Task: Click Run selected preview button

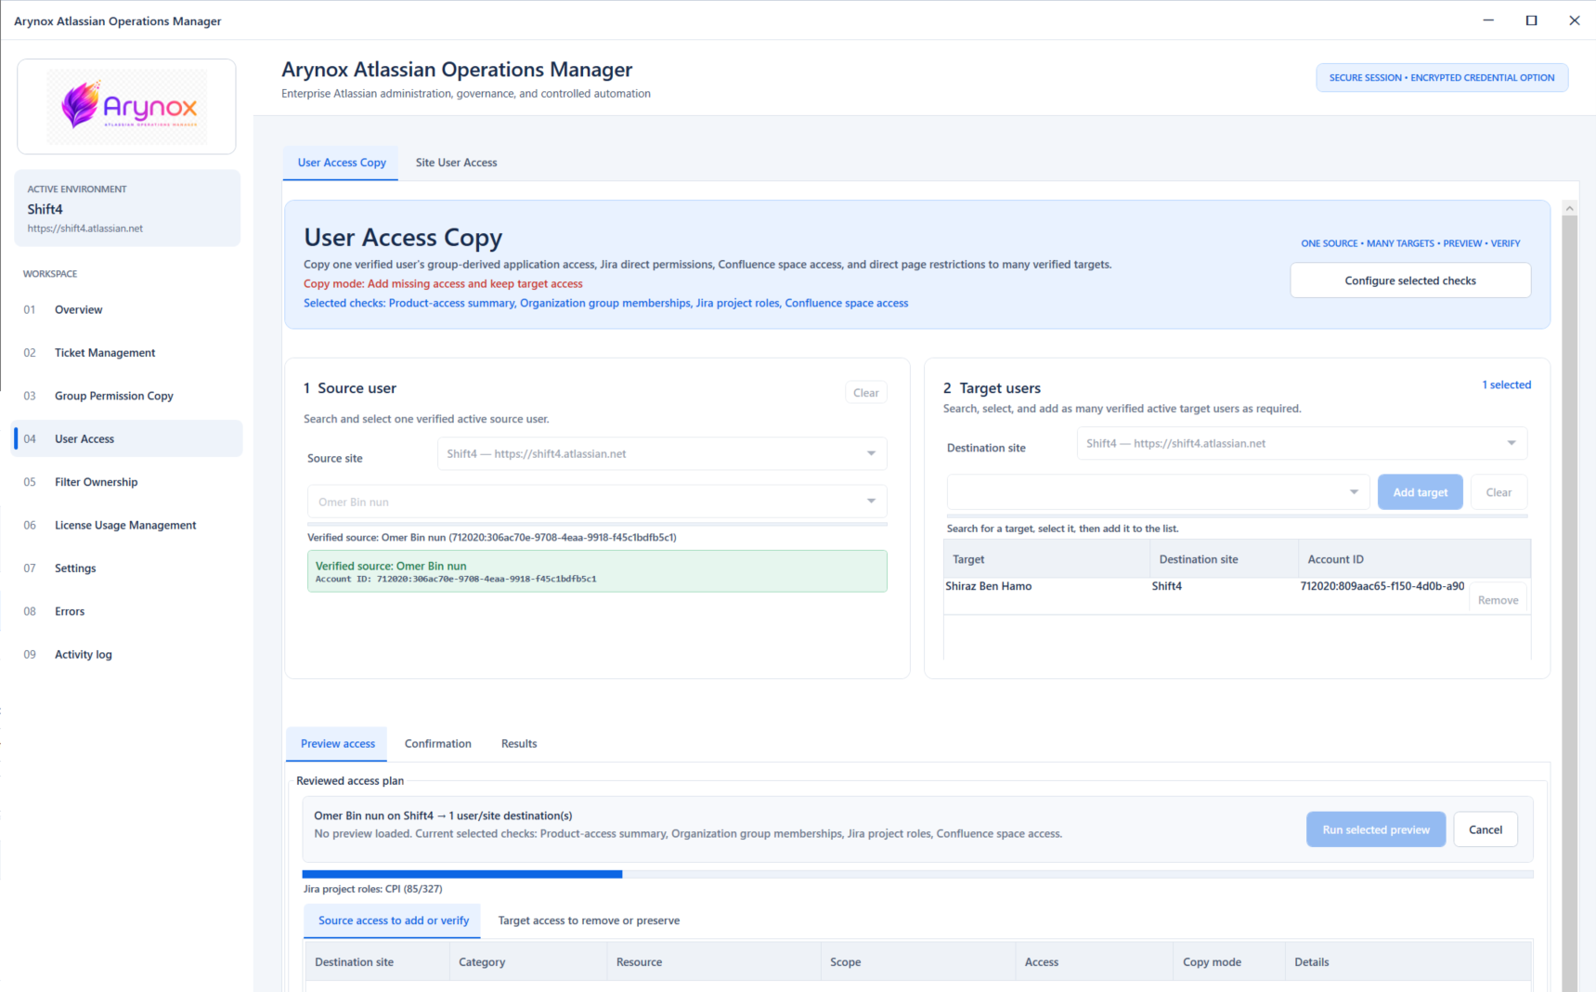Action: tap(1376, 829)
